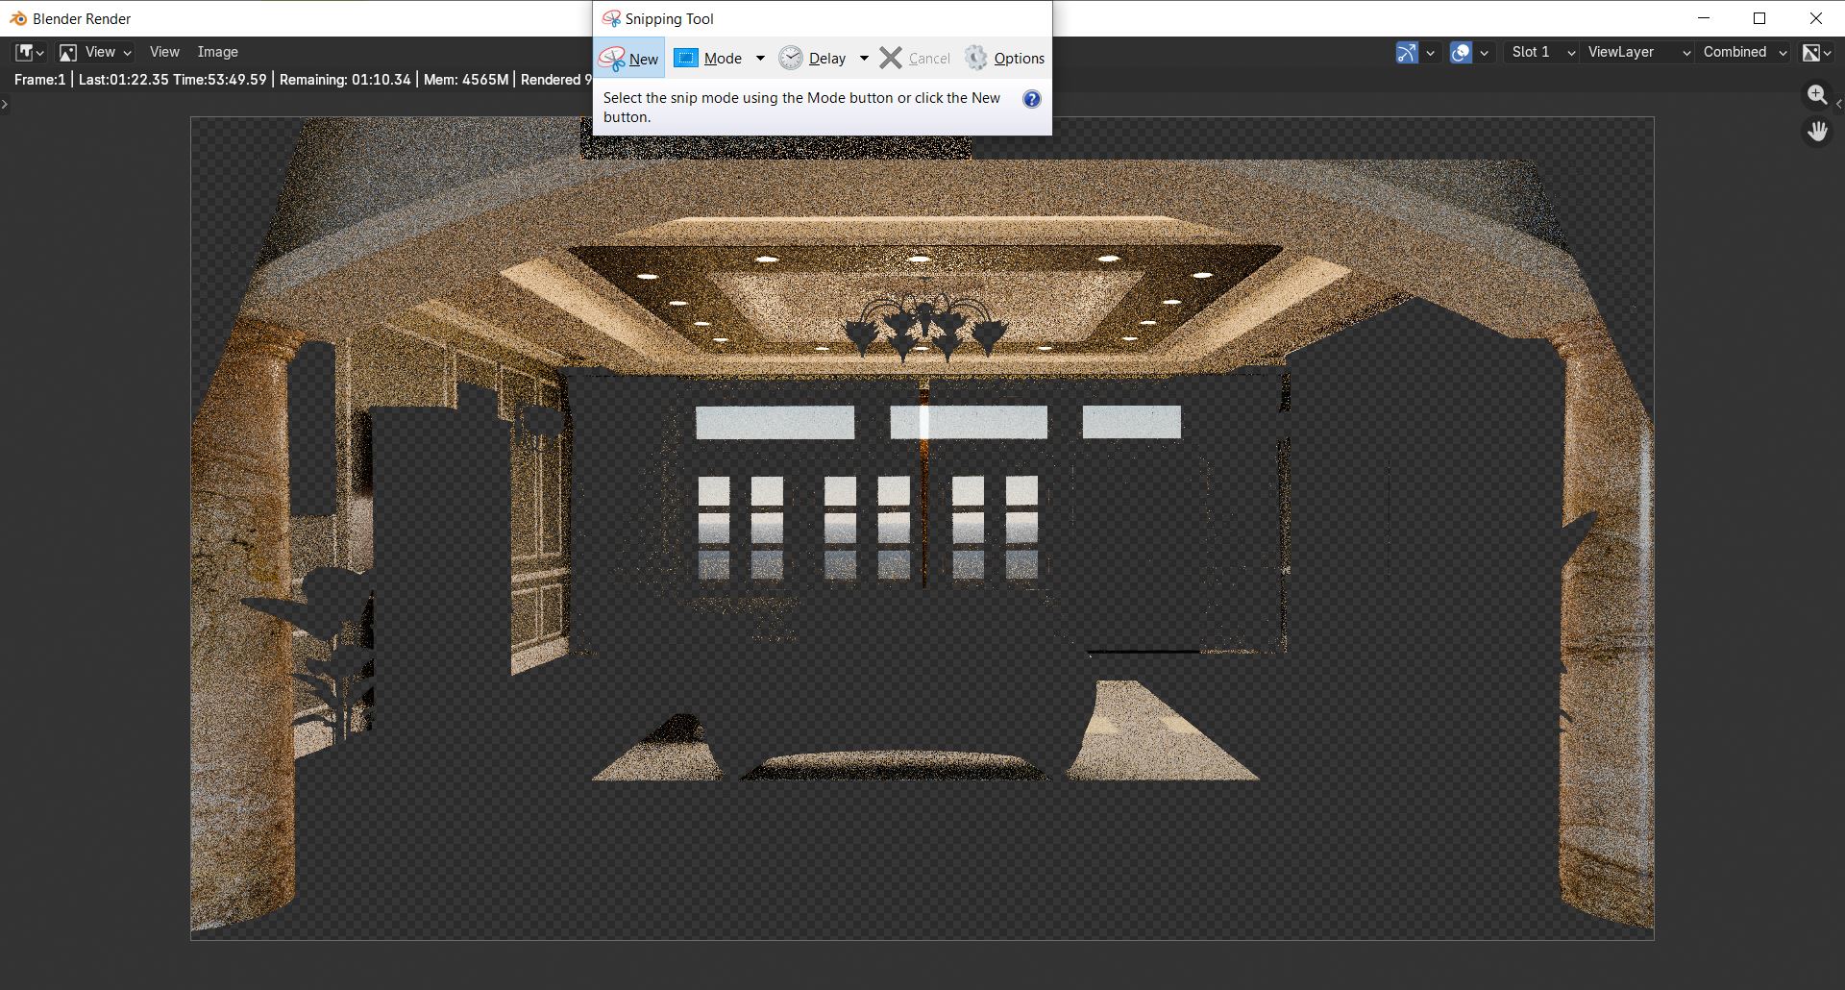Minimize the Blender Render window

1704,18
